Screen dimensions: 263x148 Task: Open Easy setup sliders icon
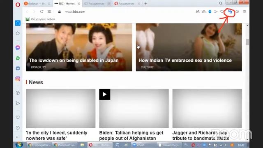(245, 12)
